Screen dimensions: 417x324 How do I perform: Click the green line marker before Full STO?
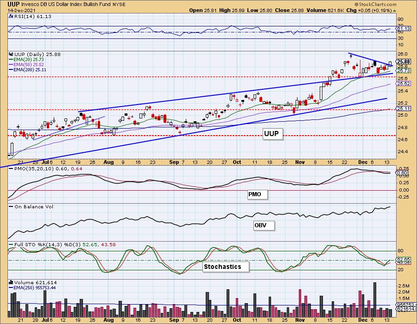click(x=11, y=244)
